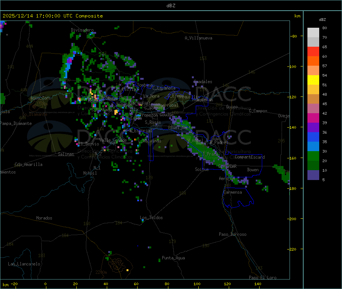Click the '-220' km tick on the right axis
The height and width of the screenshot is (289, 342).
[293, 249]
